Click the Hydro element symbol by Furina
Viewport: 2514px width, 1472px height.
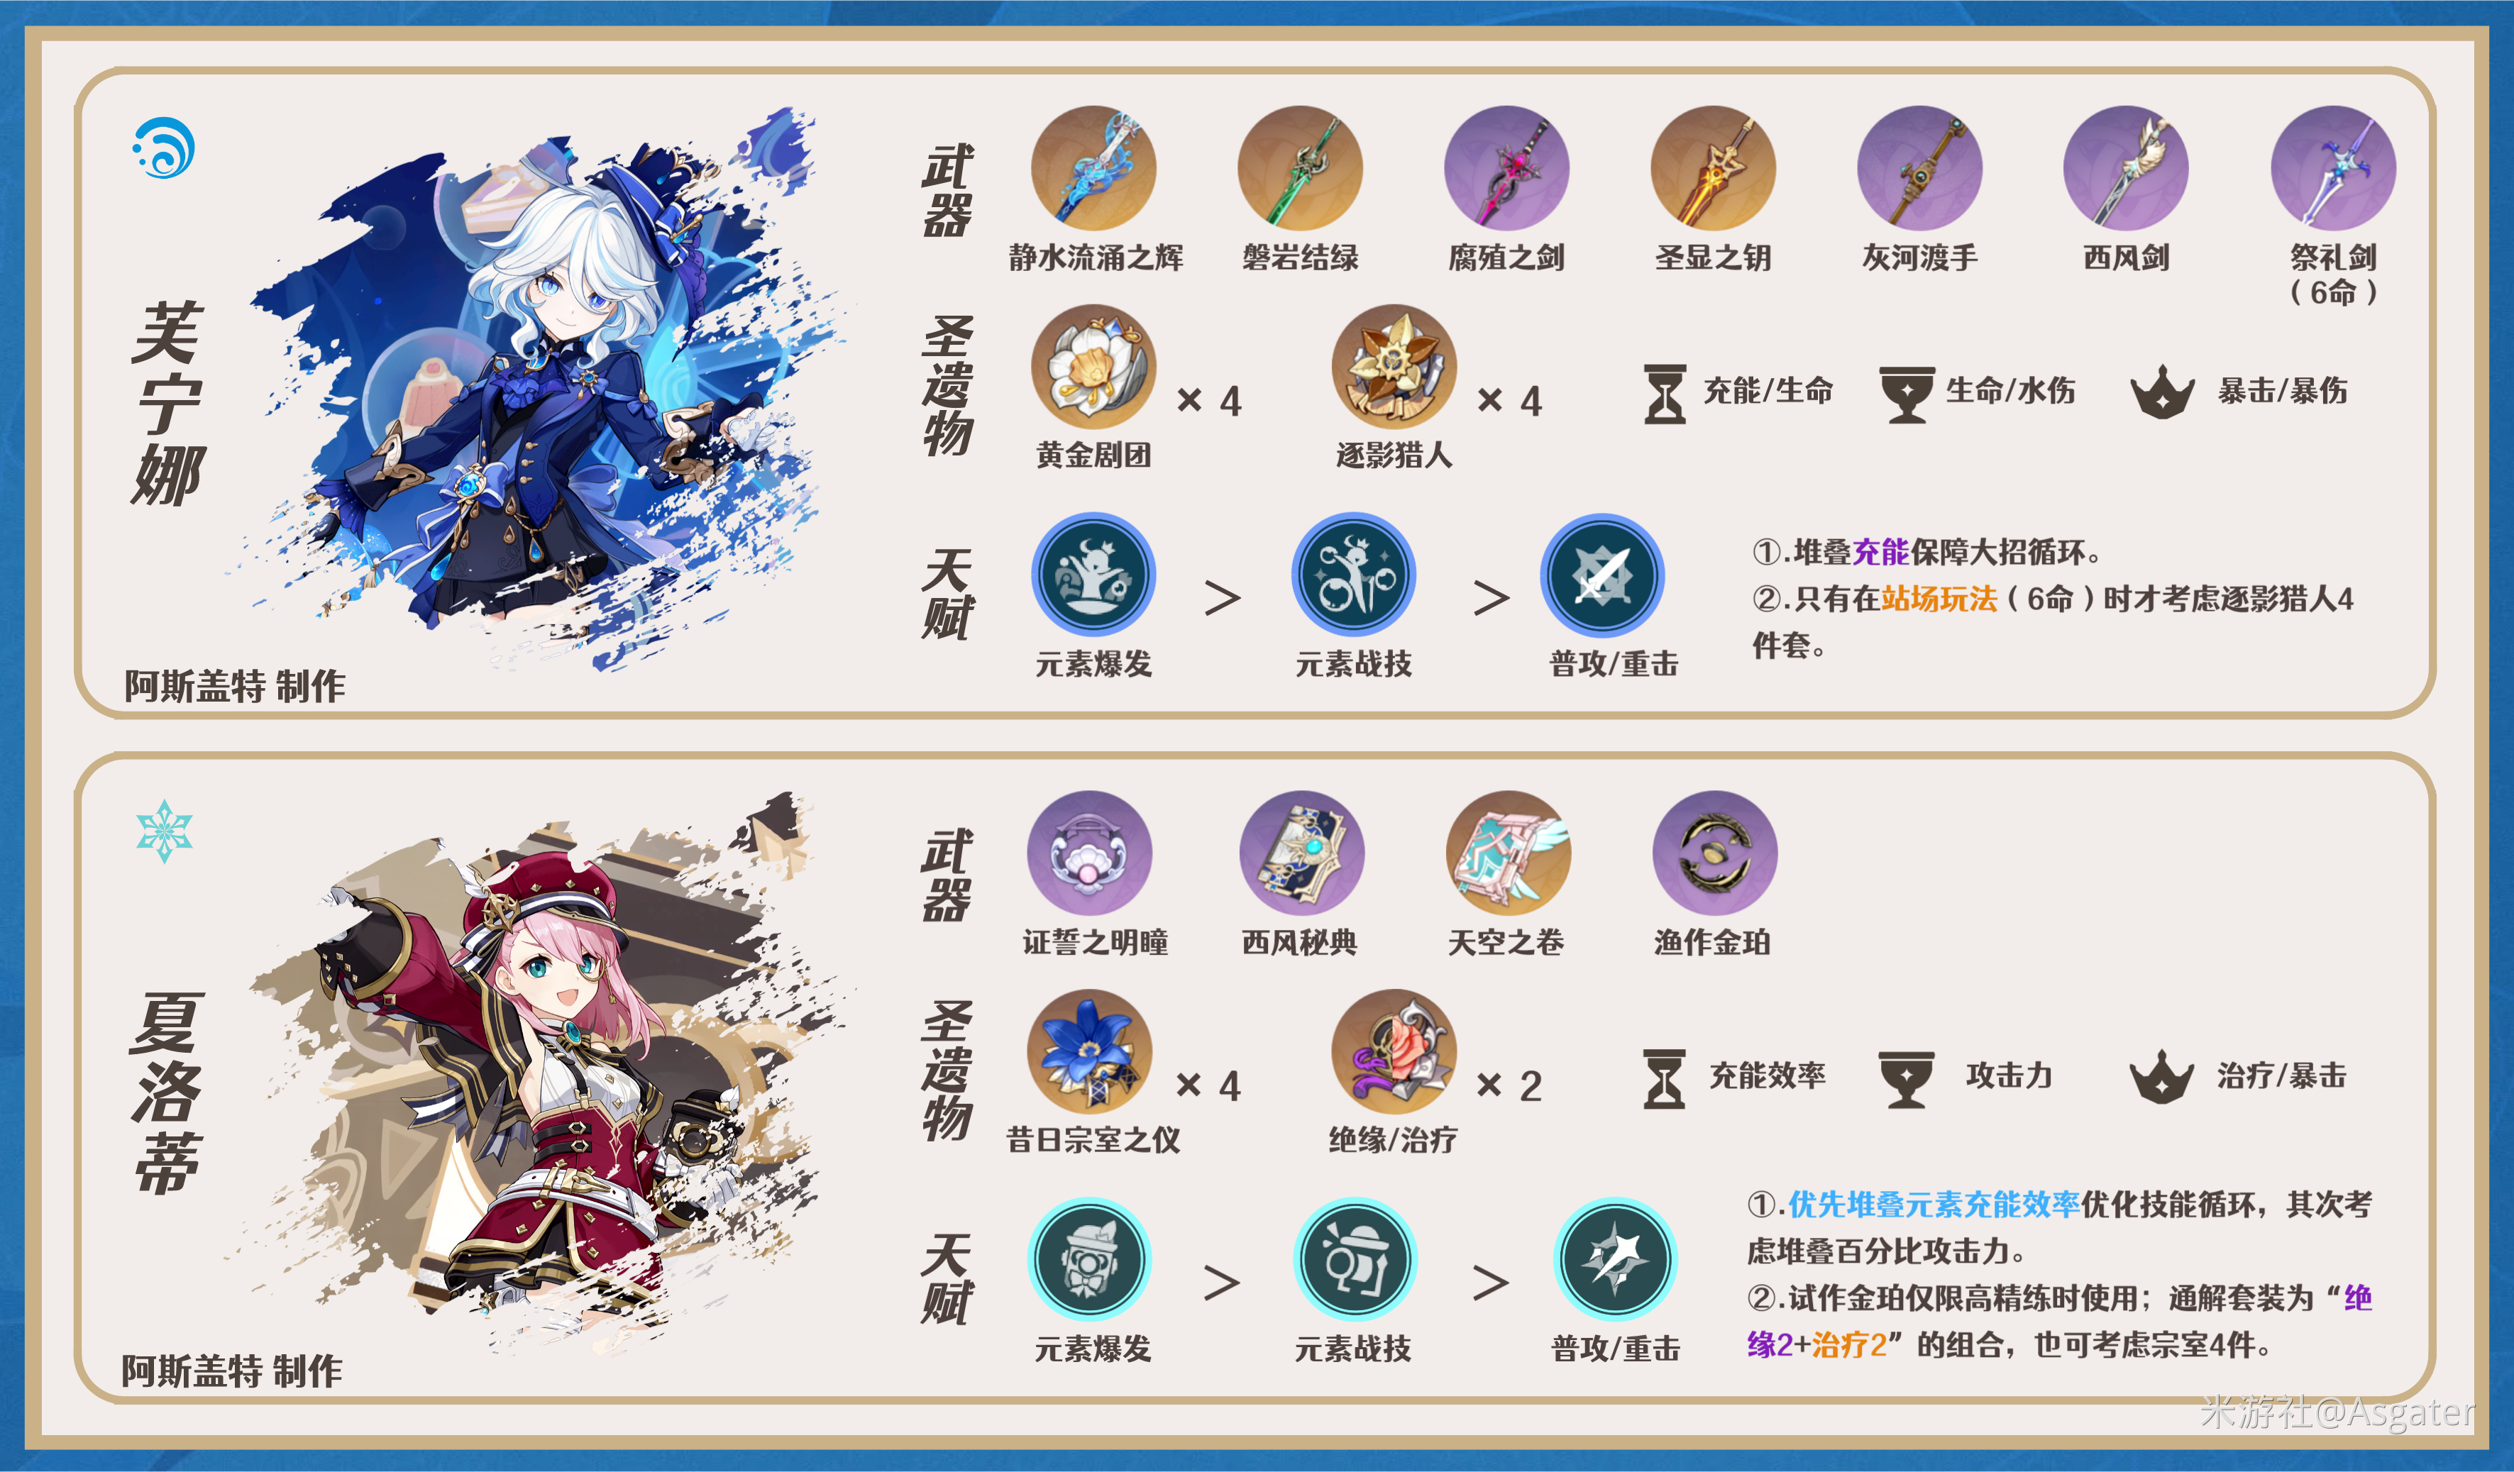coord(164,148)
